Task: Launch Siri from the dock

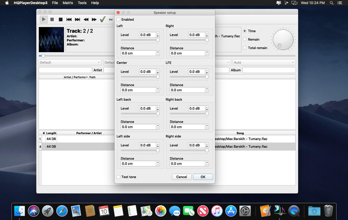Action: [x=33, y=211]
